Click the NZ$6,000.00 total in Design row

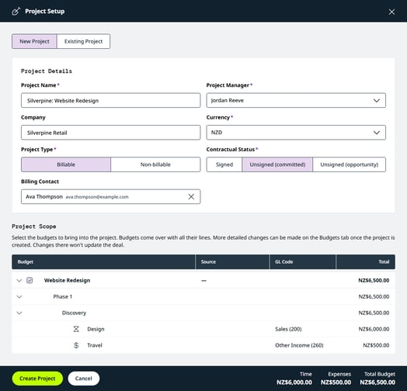click(374, 329)
